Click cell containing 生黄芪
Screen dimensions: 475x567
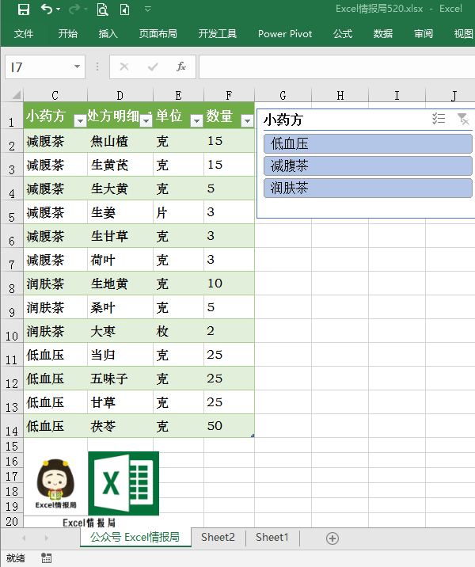pos(120,165)
